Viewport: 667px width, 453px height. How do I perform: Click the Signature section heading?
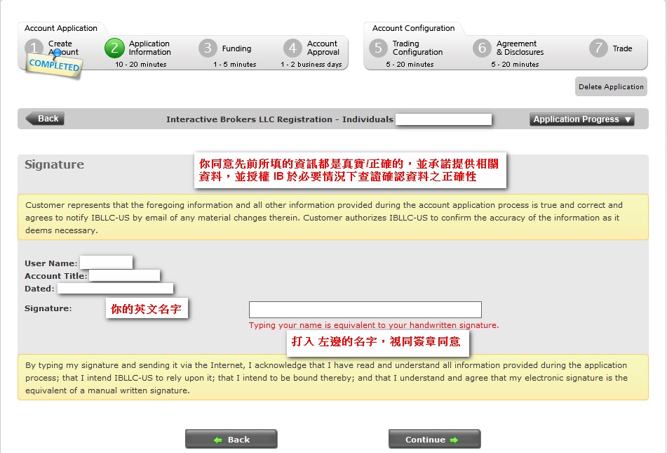54,164
